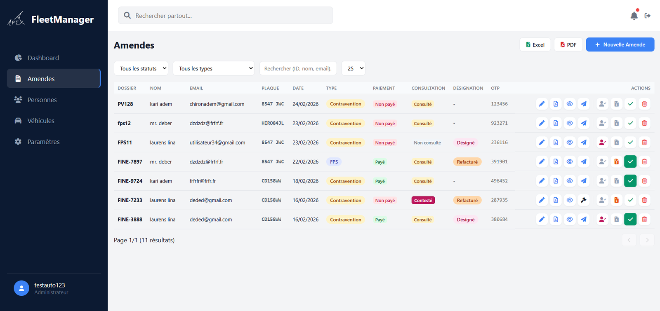Open Paramètres in sidebar
Image resolution: width=660 pixels, height=311 pixels.
pos(54,142)
